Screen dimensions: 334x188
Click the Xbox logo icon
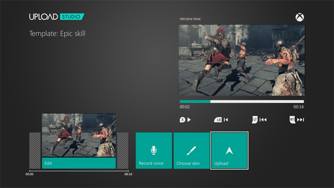click(300, 17)
